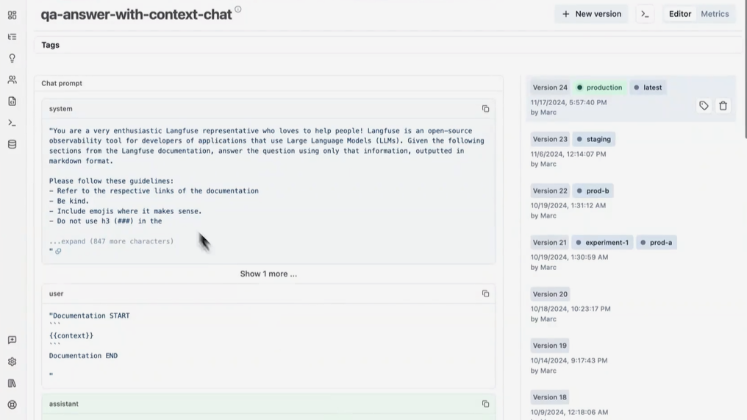Open the lightbulb icon in sidebar
Viewport: 747px width, 420px height.
[12, 58]
